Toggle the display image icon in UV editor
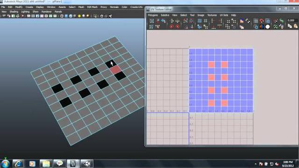Viewport: 299px width, 168px height. 242,21
